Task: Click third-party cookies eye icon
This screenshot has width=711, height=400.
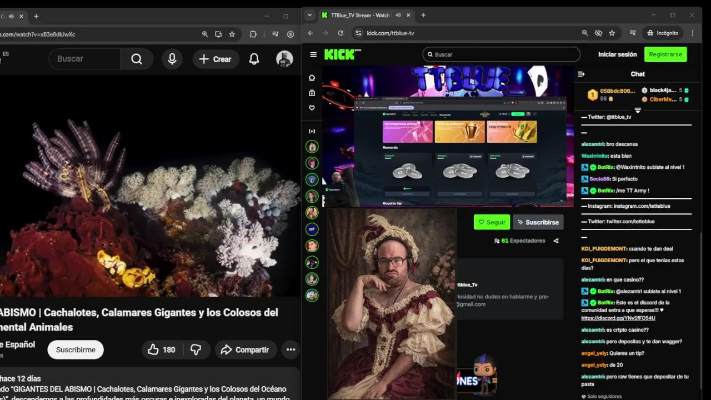Action: (598, 33)
